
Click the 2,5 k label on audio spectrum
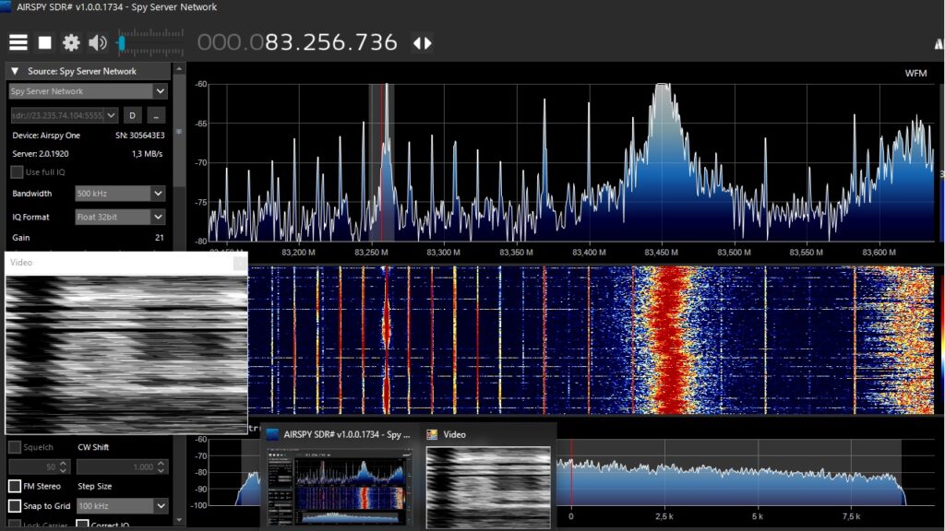(x=664, y=516)
